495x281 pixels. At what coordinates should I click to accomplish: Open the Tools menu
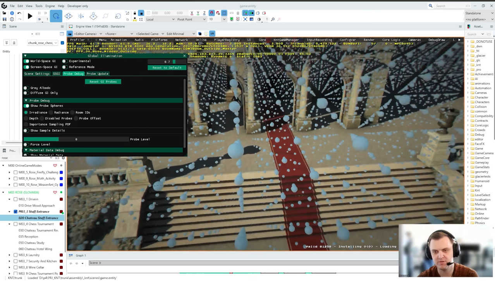click(x=39, y=6)
